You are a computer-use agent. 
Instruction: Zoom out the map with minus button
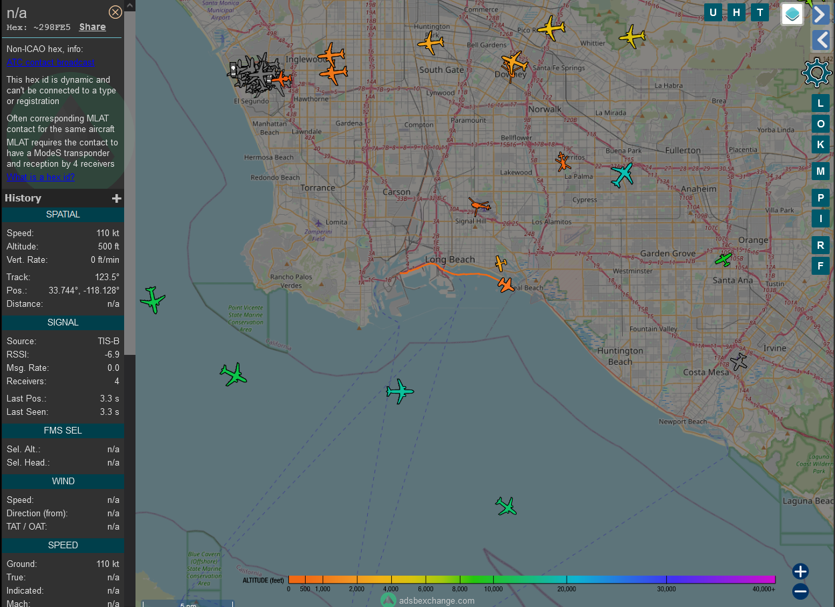[x=801, y=591]
